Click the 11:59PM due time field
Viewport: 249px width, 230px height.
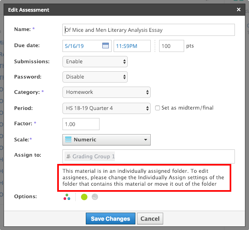132,46
